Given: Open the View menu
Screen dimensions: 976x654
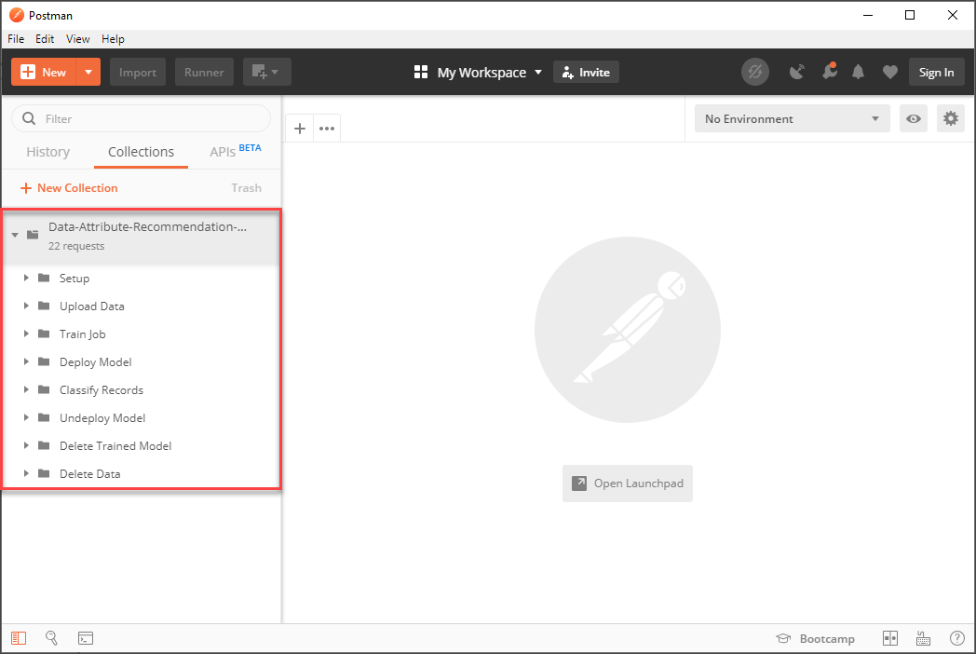Looking at the screenshot, I should [x=78, y=38].
